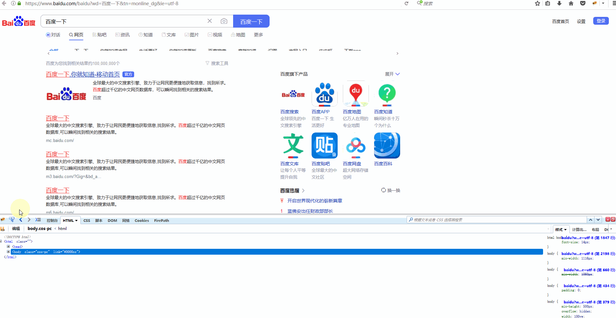Click the 百度百科 globe icon
616x318 pixels.
387,146
